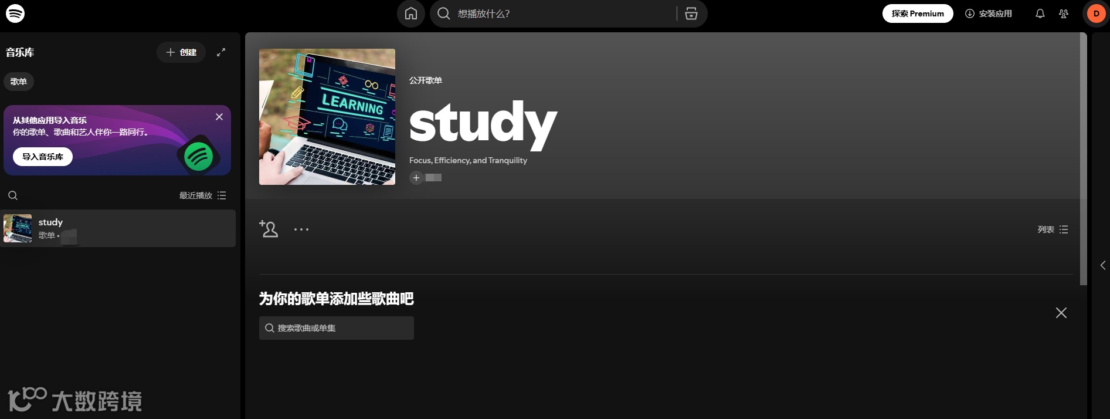
Task: Click the main view vertical scrollbar
Action: (x=1083, y=159)
